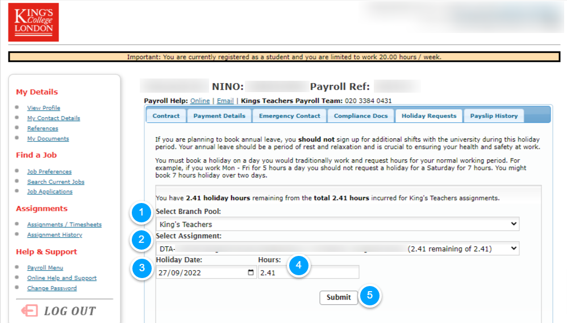
Task: Click the log out arrow icon
Action: point(30,310)
